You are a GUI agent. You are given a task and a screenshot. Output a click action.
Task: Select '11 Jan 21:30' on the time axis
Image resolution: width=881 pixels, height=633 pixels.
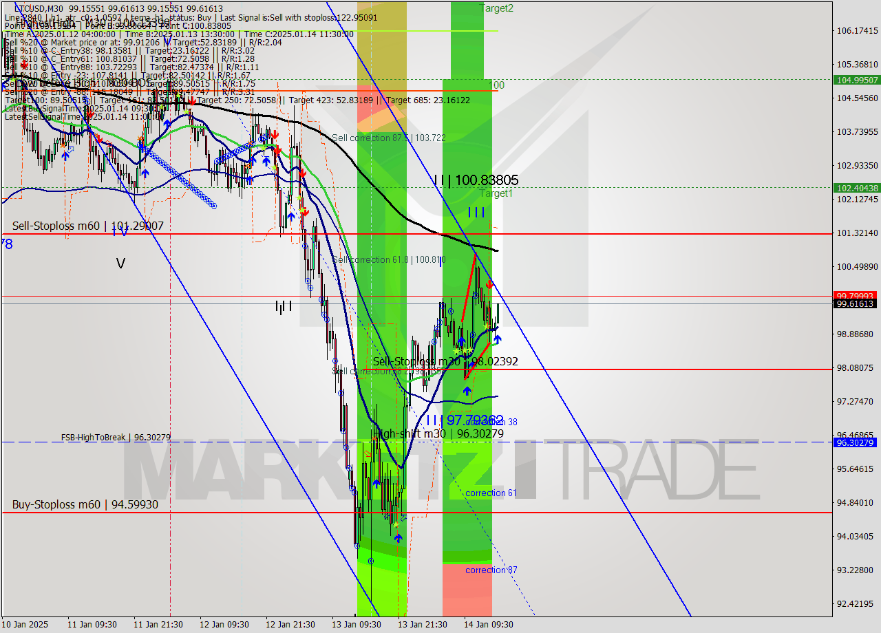[158, 625]
